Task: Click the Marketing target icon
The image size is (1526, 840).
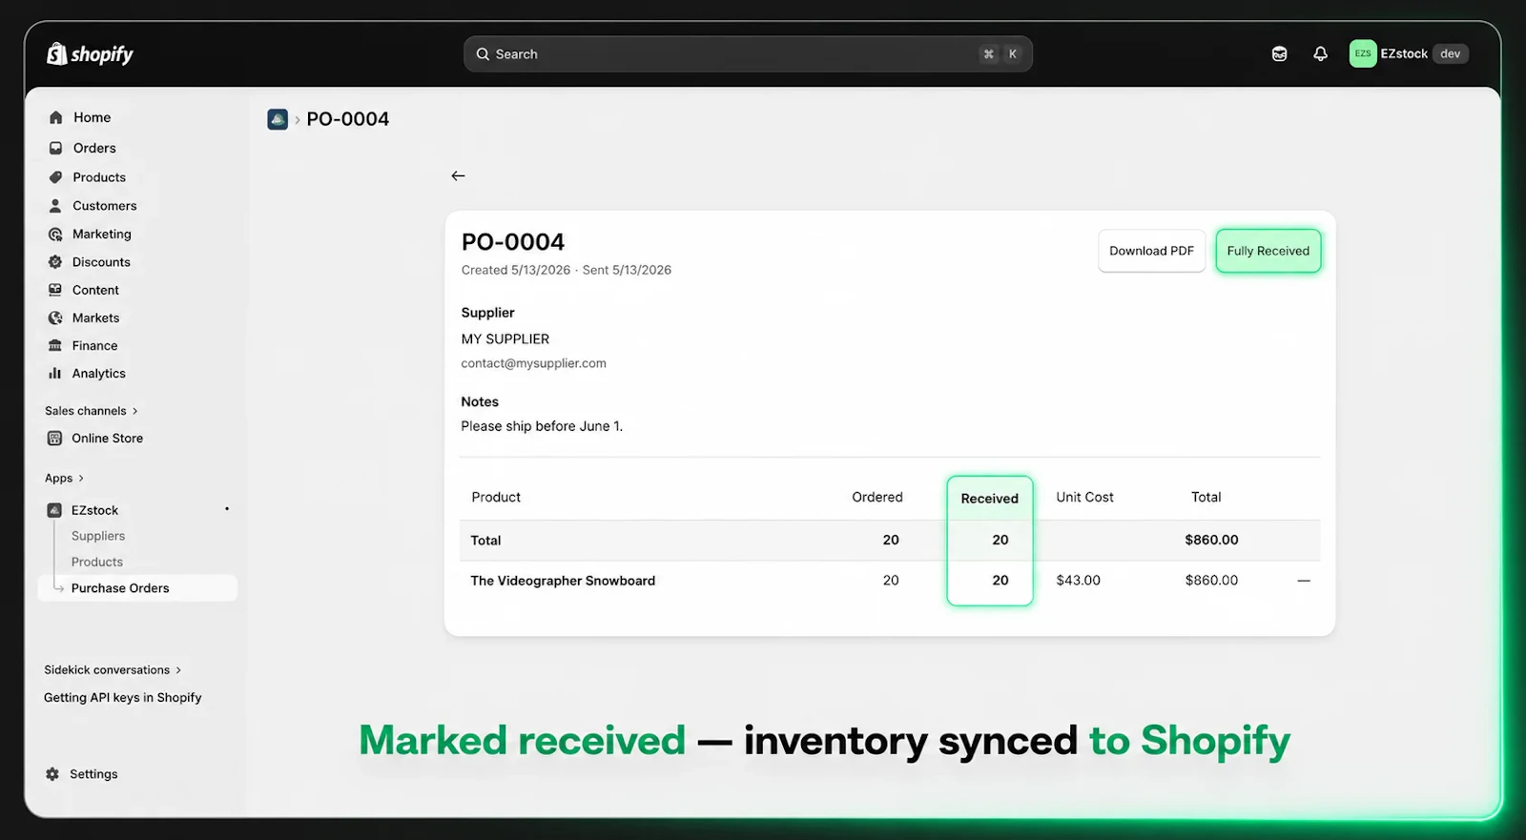Action: click(x=55, y=235)
